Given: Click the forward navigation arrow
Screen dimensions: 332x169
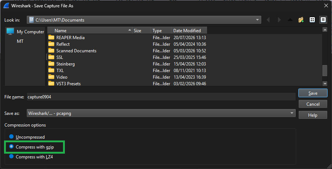Looking at the screenshot, I should point(279,20).
